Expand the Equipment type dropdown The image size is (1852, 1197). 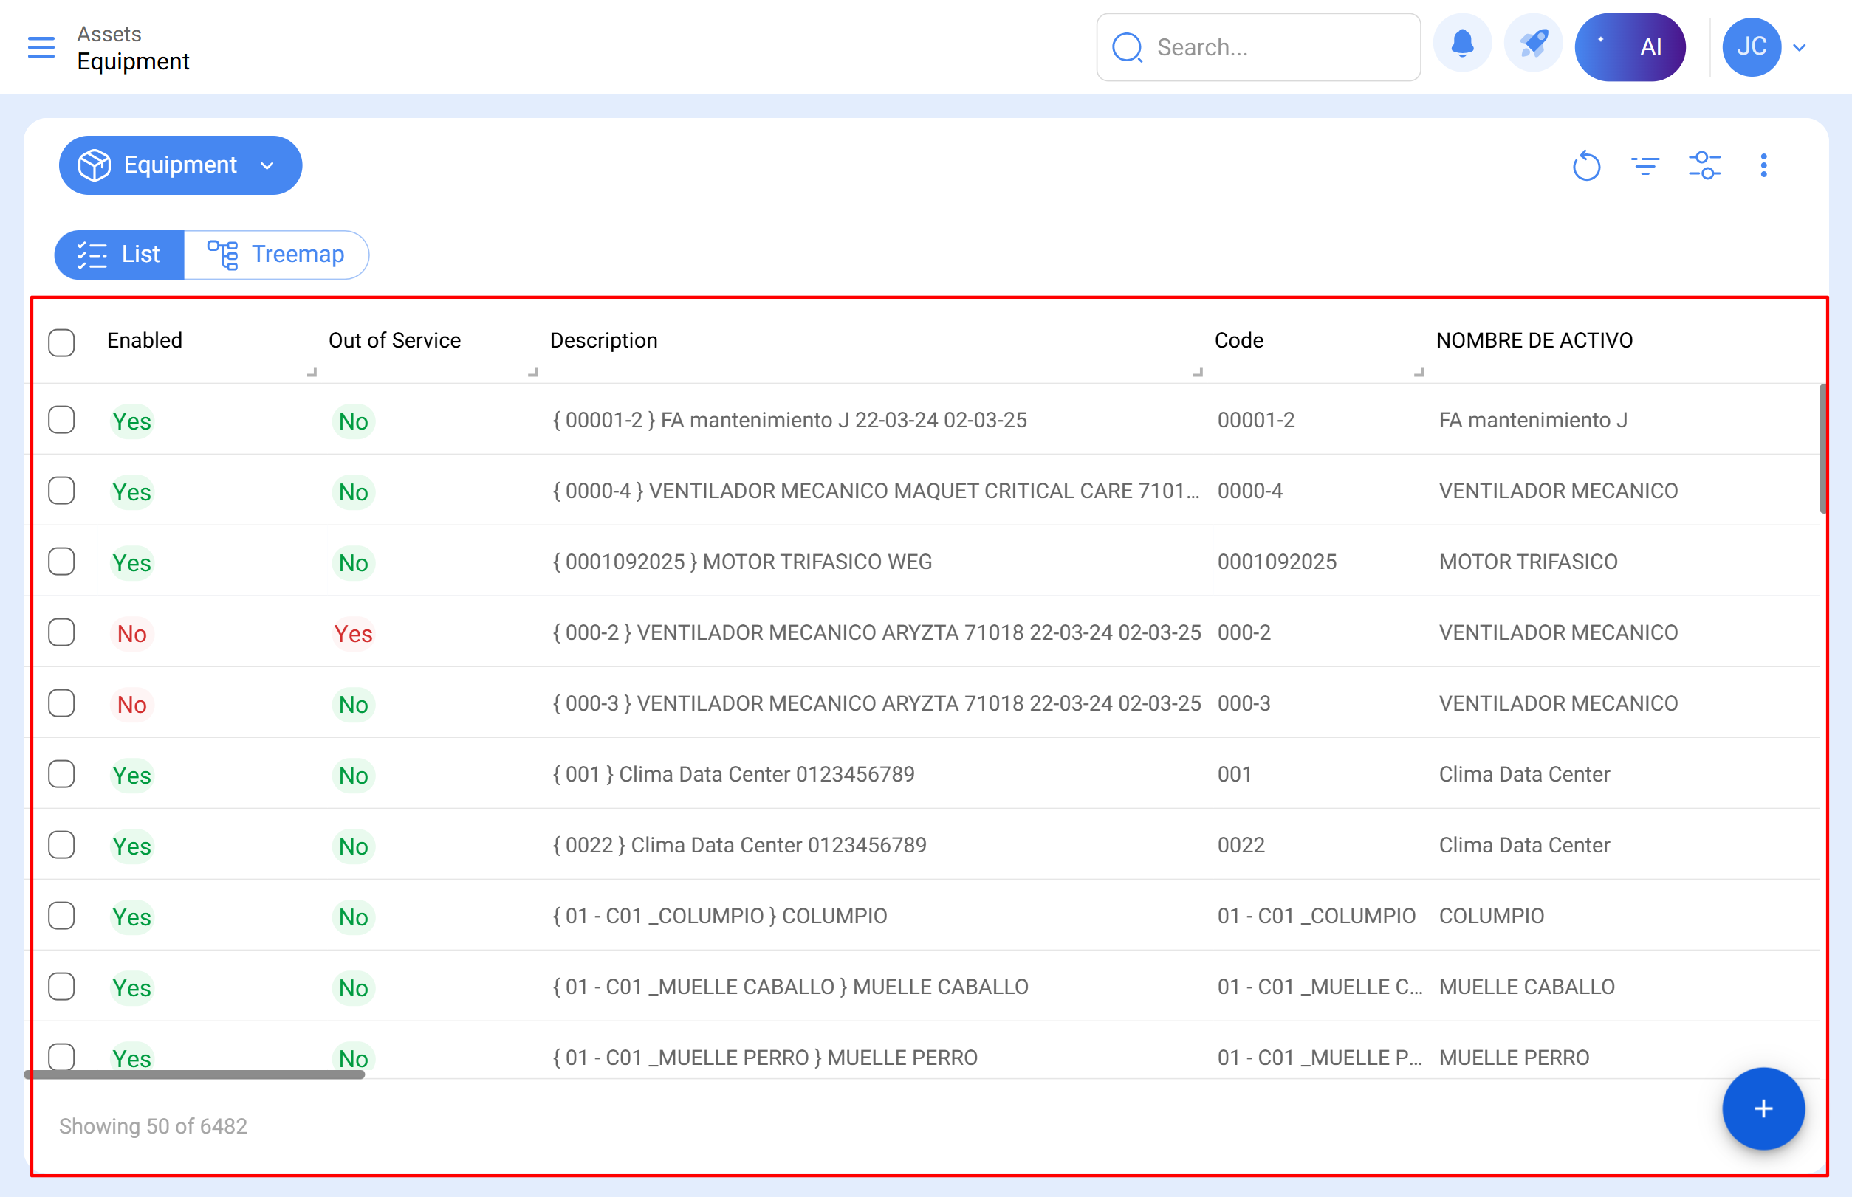pyautogui.click(x=179, y=165)
